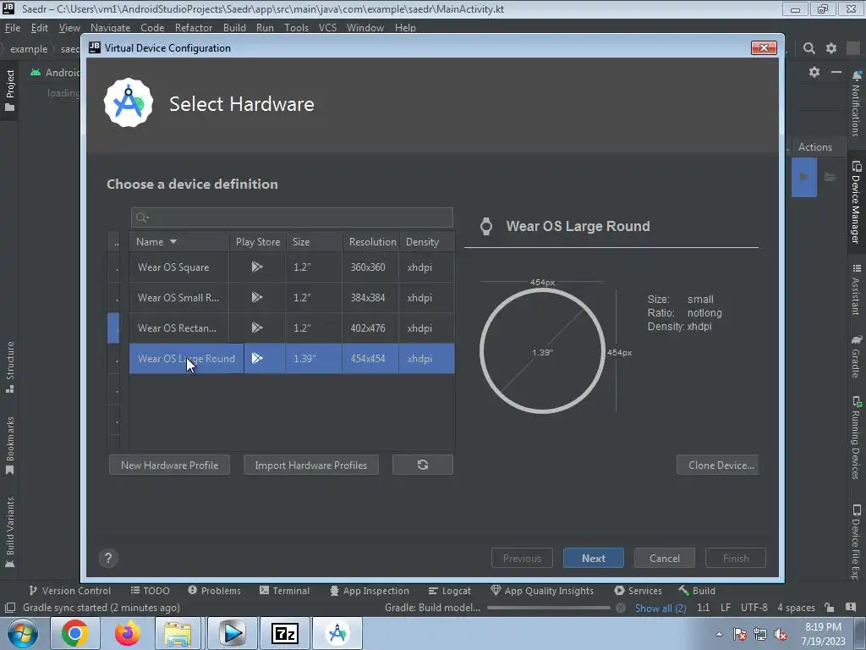Click Show all (2) background tasks link

660,608
